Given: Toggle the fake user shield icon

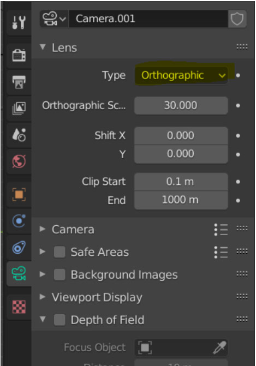Looking at the screenshot, I should click(237, 19).
